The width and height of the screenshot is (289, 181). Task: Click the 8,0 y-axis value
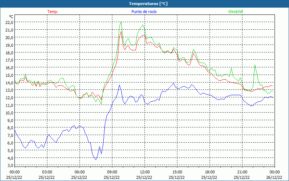pos(10,128)
